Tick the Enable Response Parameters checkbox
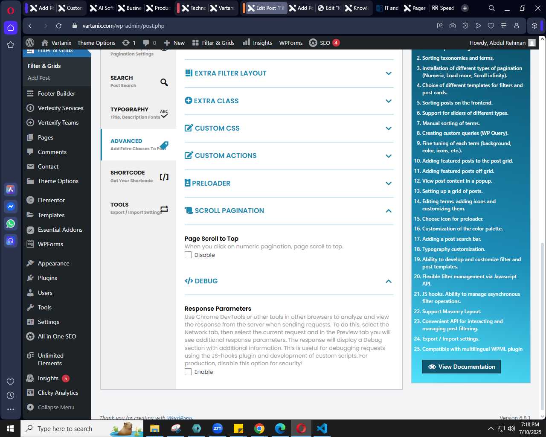 pyautogui.click(x=188, y=372)
